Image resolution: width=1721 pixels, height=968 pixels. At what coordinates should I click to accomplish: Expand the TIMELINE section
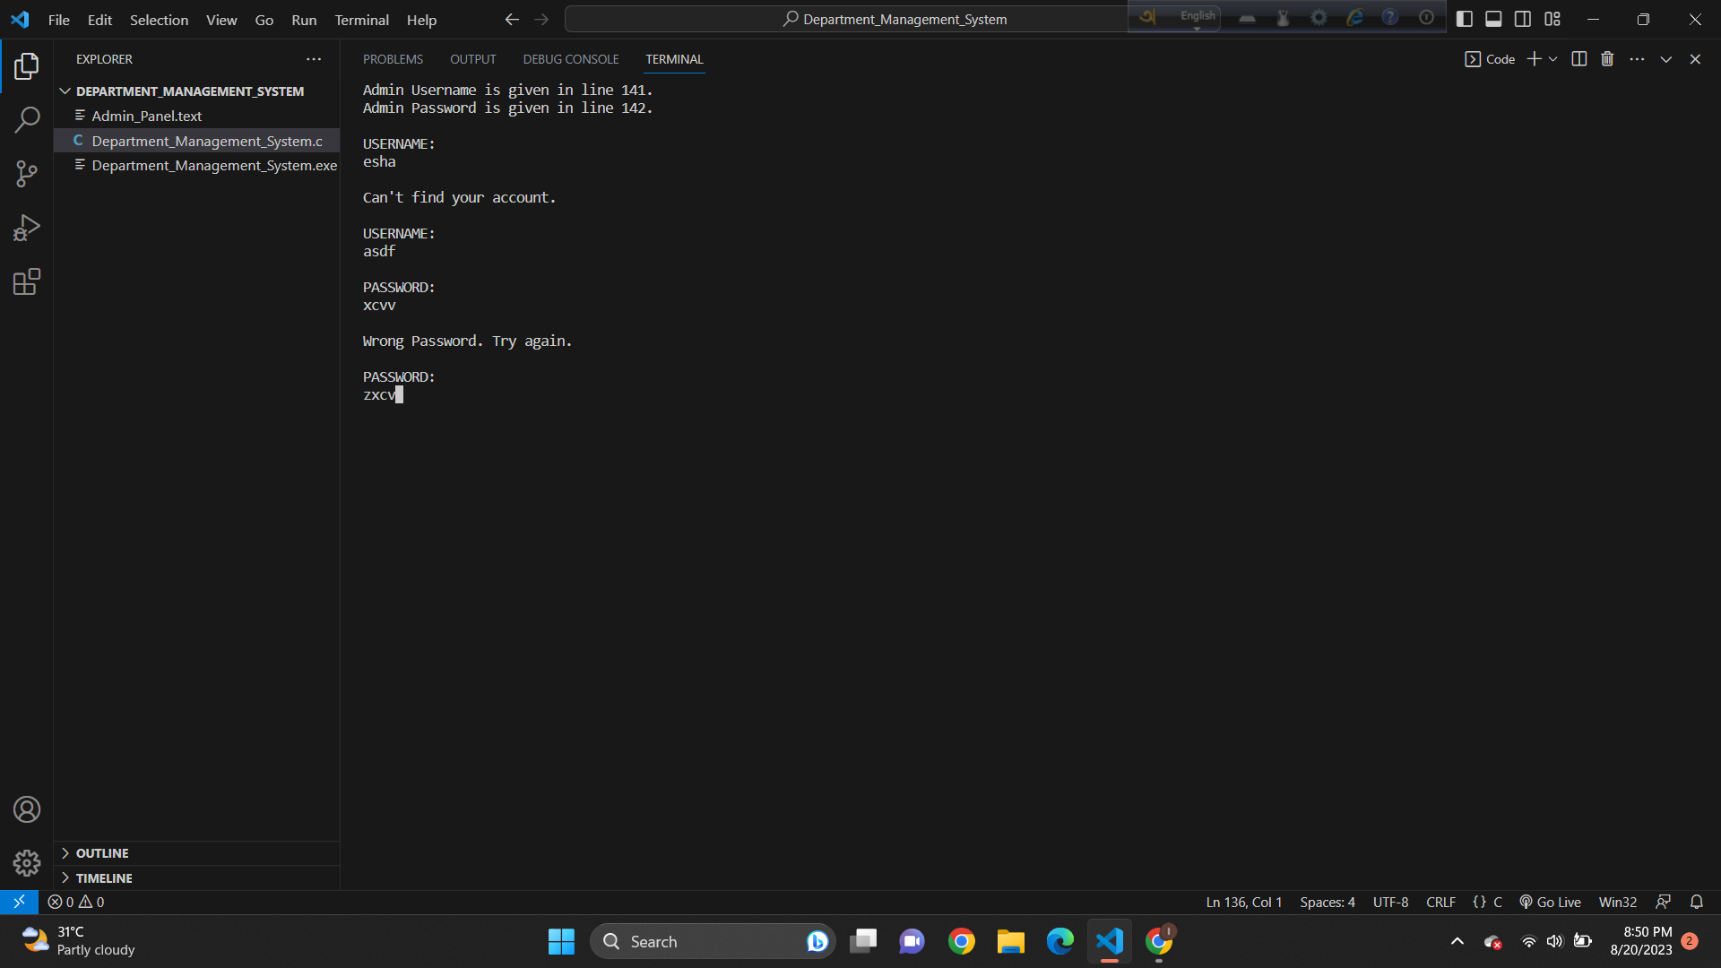[x=103, y=877]
